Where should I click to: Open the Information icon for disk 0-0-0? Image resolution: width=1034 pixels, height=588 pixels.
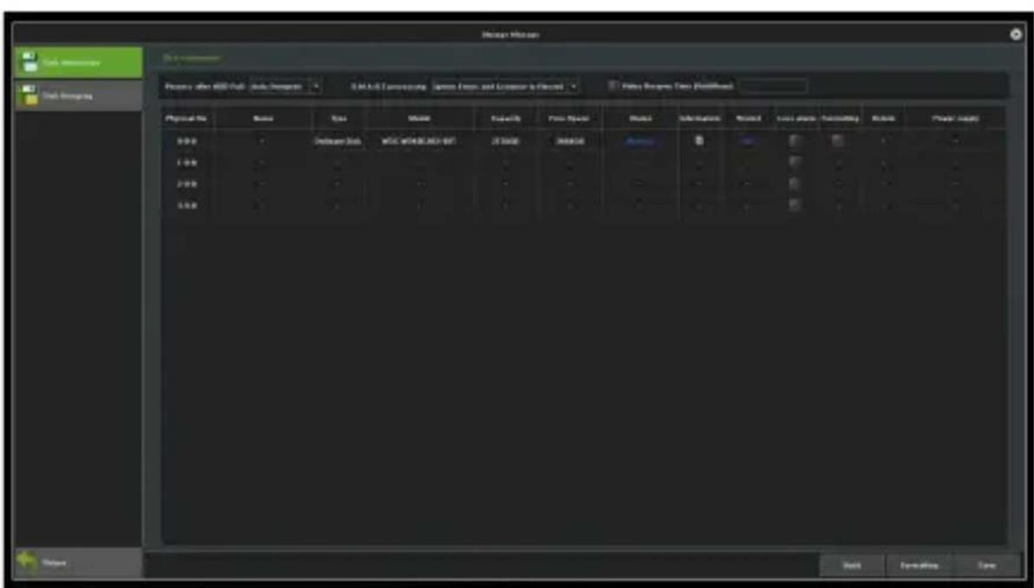(699, 140)
